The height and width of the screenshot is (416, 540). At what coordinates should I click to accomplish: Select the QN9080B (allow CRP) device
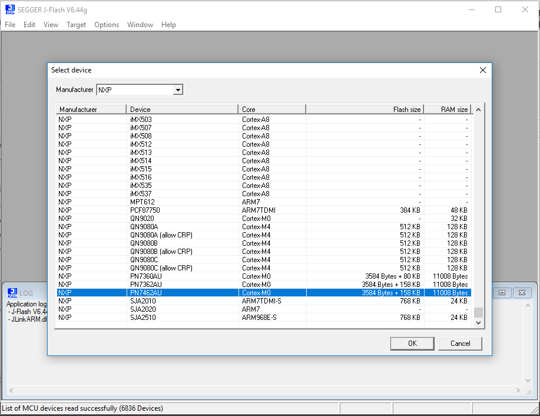(264, 252)
